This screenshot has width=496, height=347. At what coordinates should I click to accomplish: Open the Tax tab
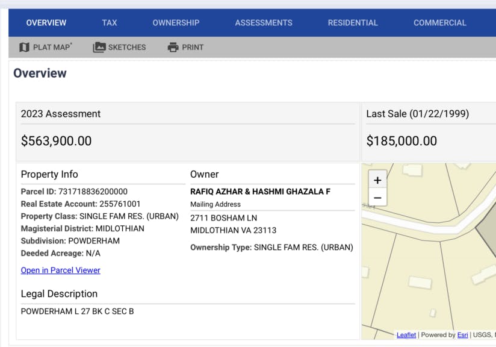click(110, 23)
